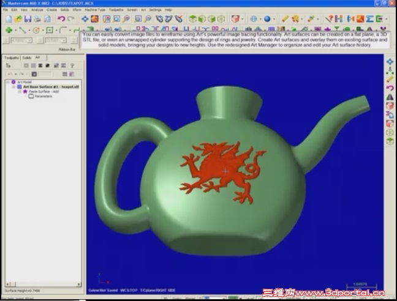The image size is (397, 301).
Task: Click the horizontal scrollbar right arrow in Art Manager
Action: [x=79, y=284]
